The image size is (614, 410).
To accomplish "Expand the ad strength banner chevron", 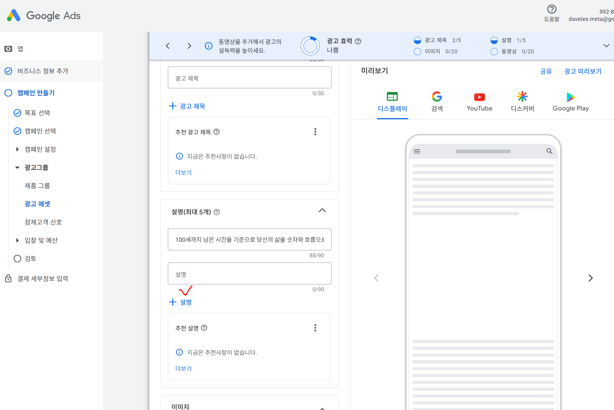I will pos(606,46).
